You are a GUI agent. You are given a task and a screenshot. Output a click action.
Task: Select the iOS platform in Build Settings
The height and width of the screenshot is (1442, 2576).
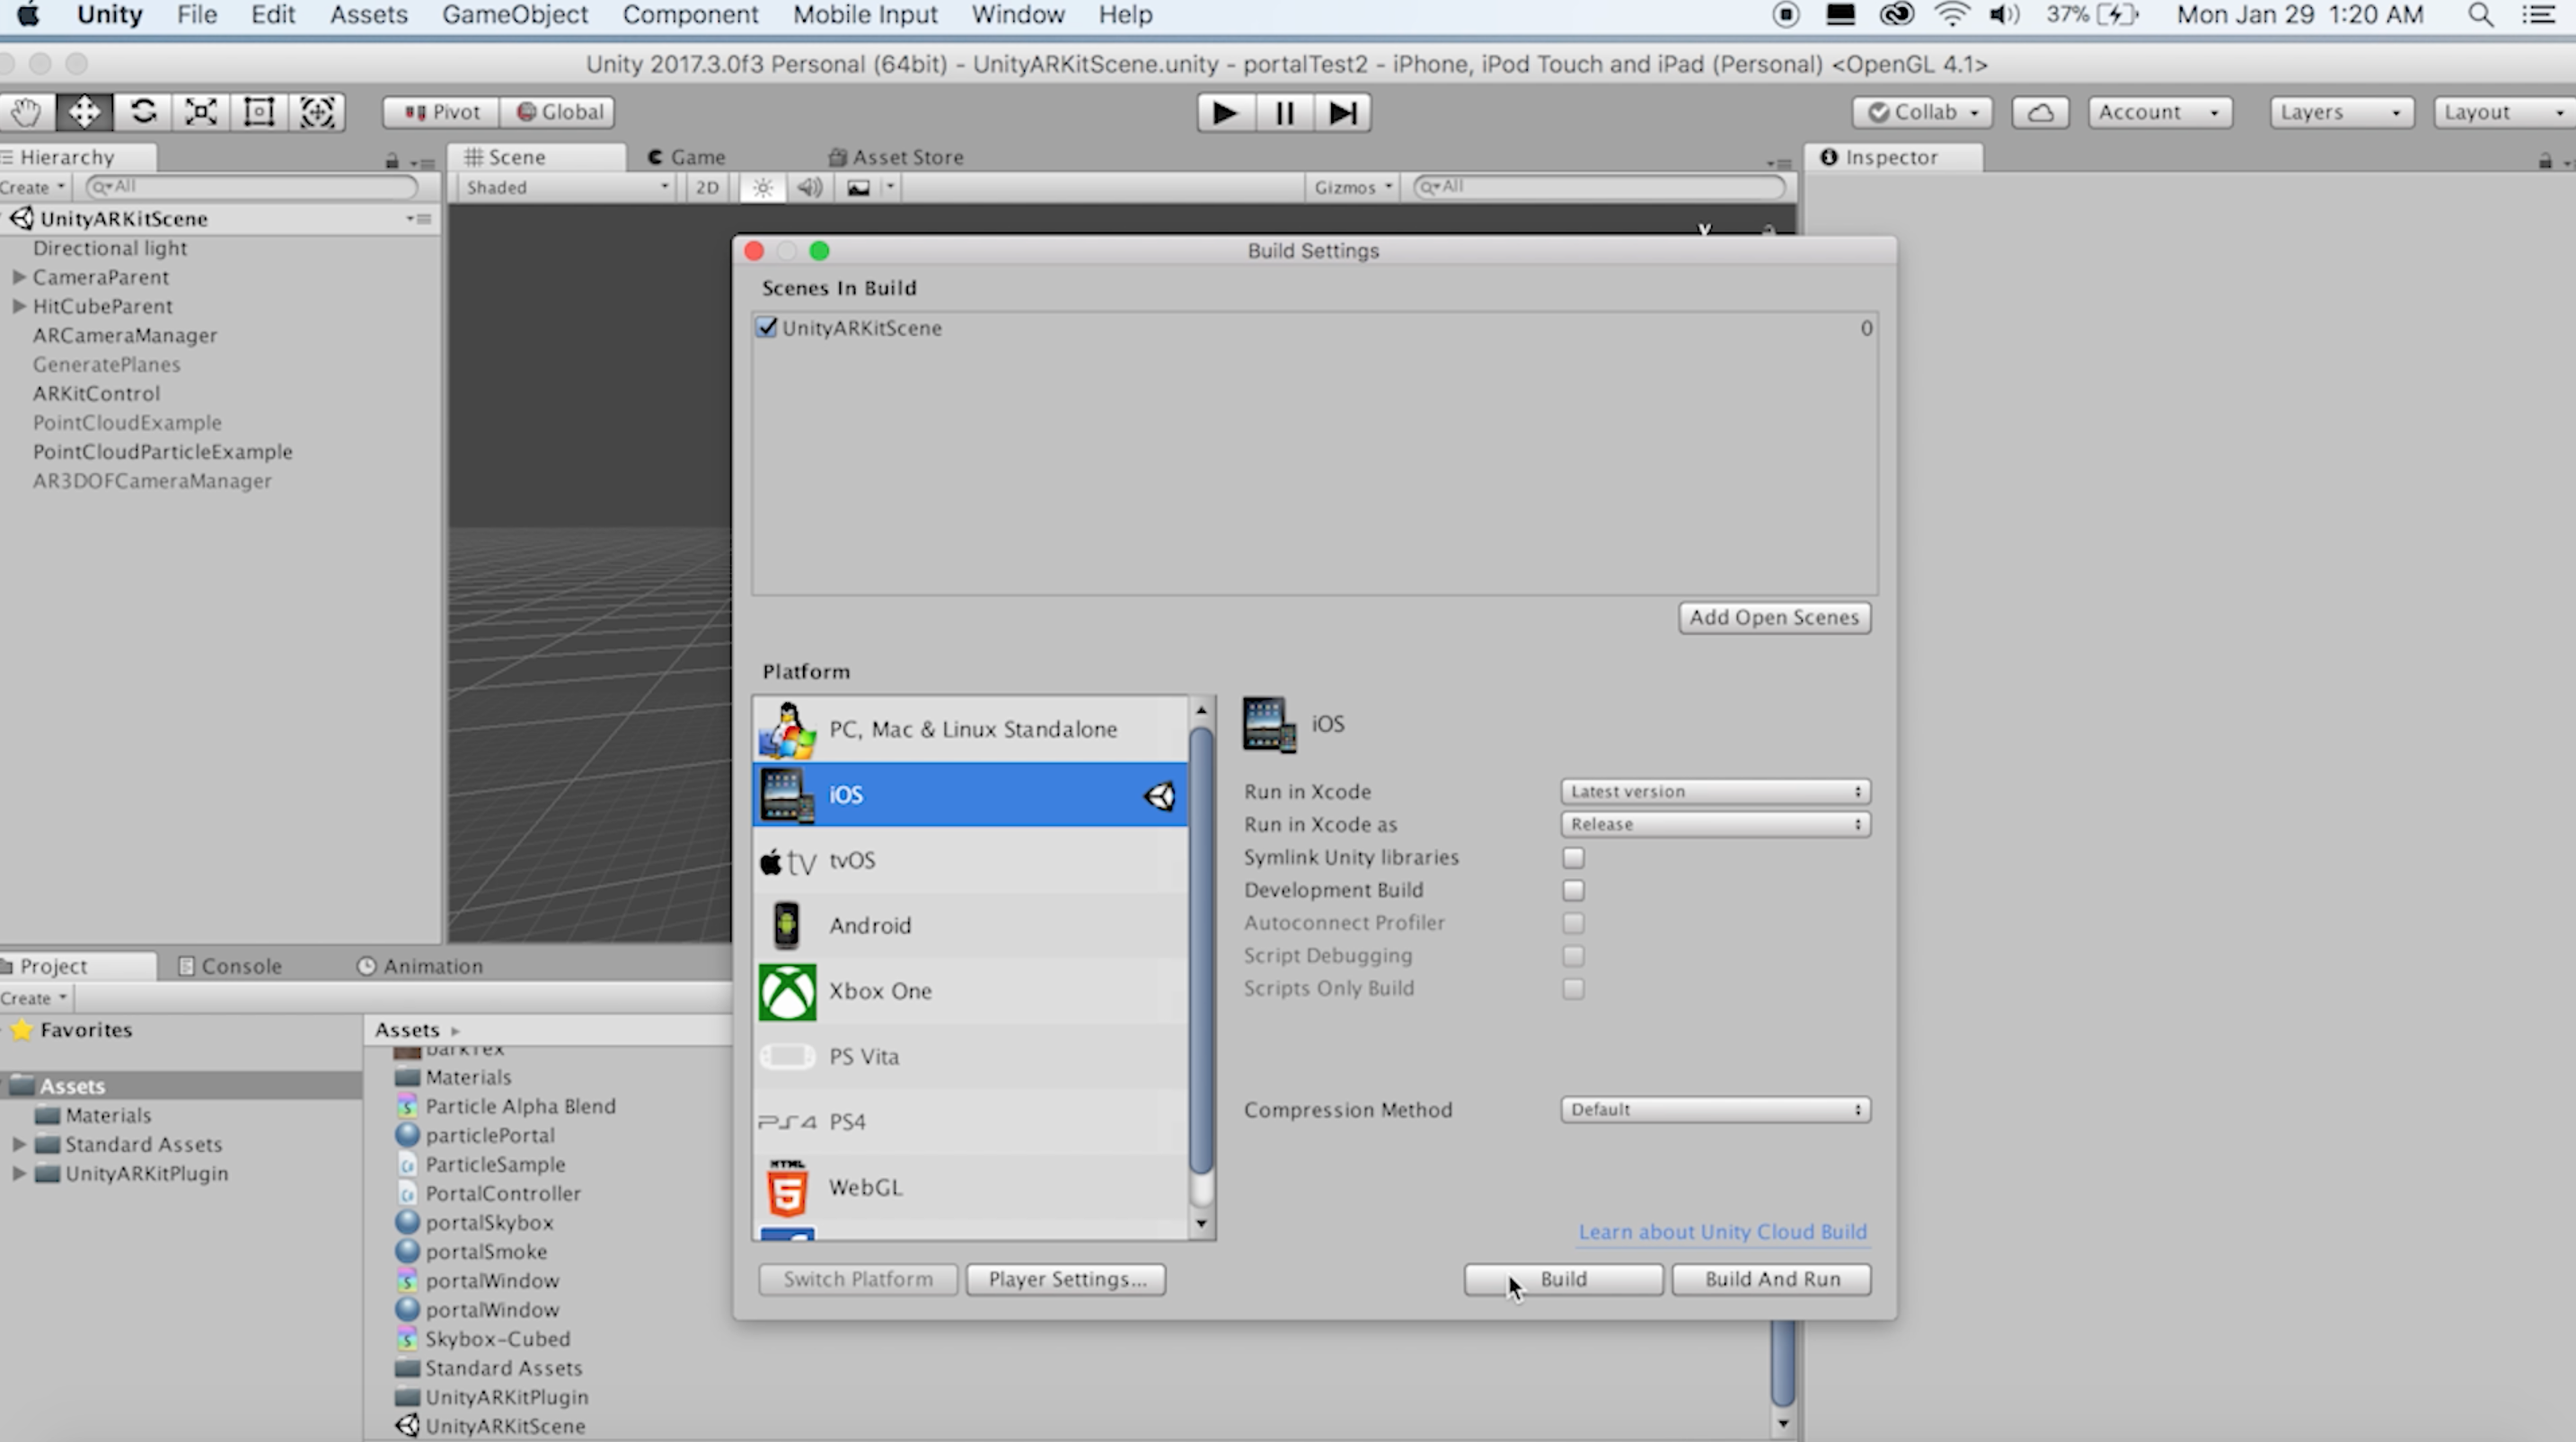click(x=969, y=793)
